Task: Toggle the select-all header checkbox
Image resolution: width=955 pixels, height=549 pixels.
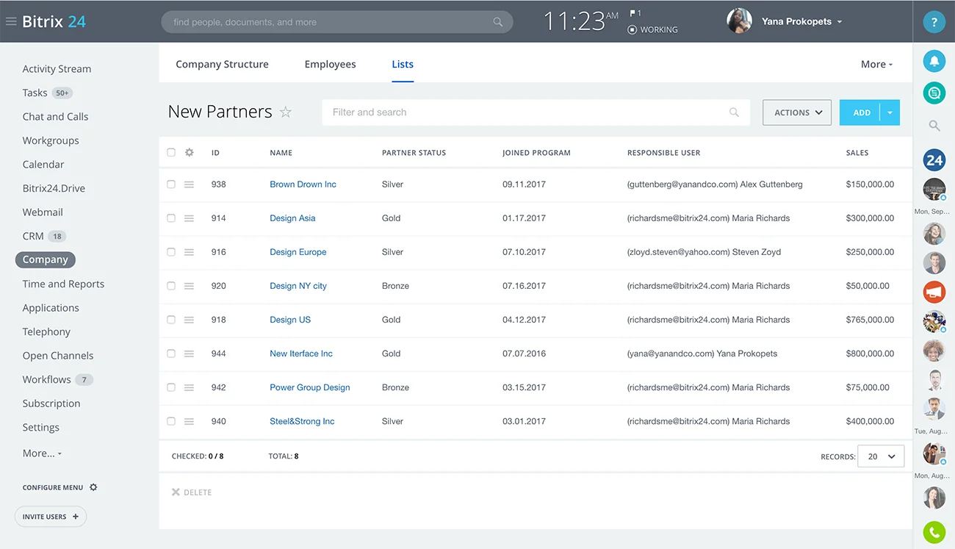Action: click(x=171, y=153)
